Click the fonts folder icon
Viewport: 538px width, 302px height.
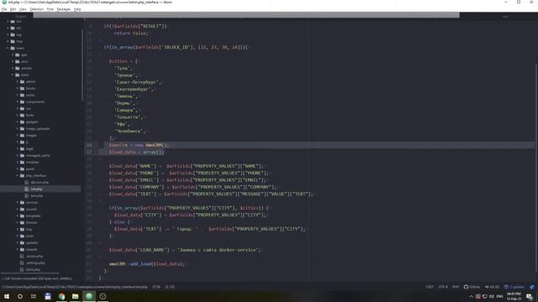[x=23, y=115]
